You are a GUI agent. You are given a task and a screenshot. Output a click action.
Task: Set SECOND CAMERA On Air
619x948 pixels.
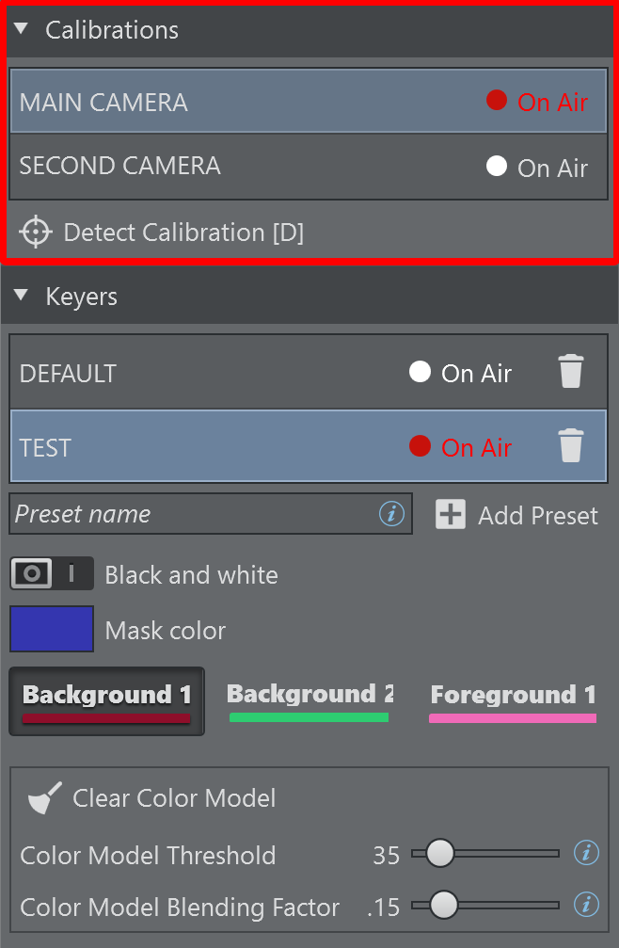pos(497,167)
